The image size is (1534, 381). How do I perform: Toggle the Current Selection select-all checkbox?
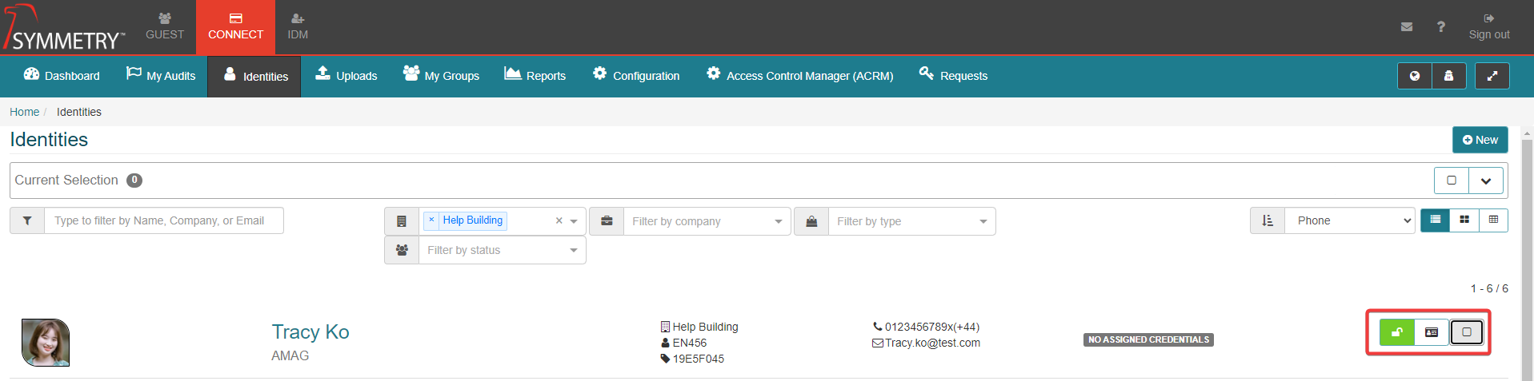coord(1452,181)
